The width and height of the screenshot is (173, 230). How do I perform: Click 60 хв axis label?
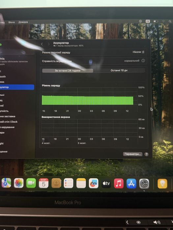[141, 119]
